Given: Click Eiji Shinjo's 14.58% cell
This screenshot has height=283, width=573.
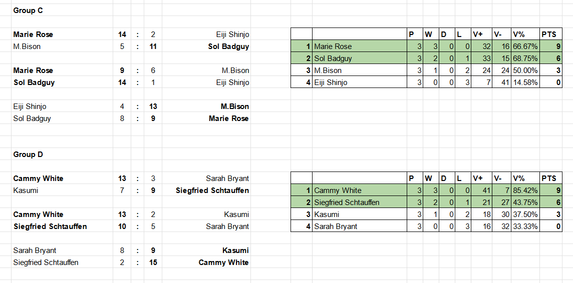Looking at the screenshot, I should pyautogui.click(x=525, y=82).
